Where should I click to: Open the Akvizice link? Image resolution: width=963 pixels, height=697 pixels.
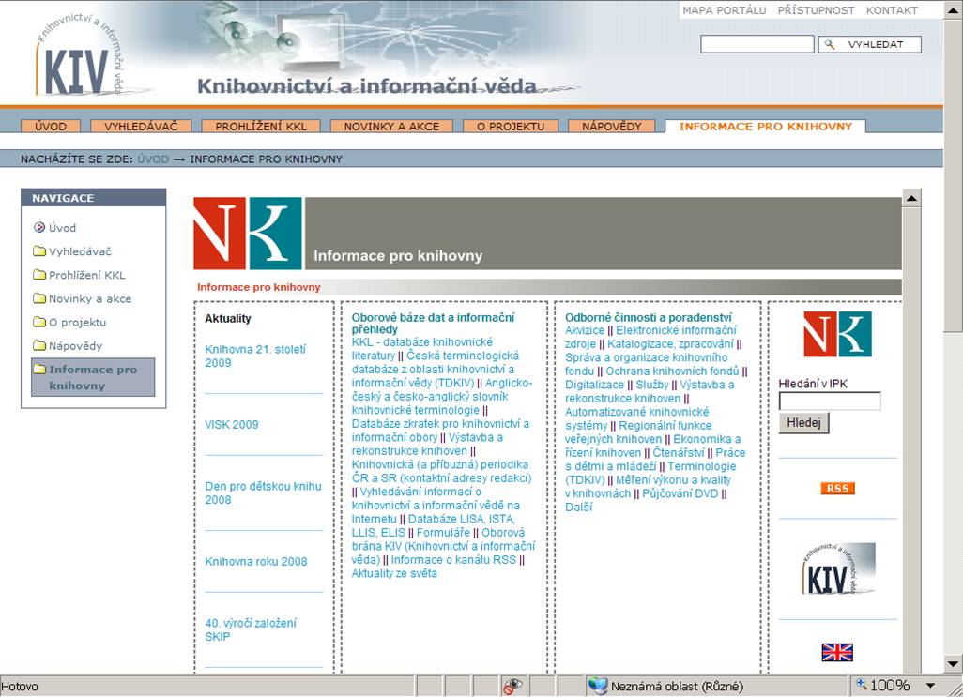click(585, 330)
